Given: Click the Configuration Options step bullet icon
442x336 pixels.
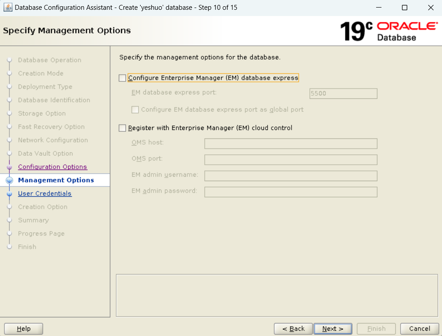Looking at the screenshot, I should [9, 167].
